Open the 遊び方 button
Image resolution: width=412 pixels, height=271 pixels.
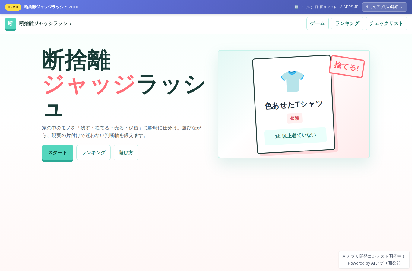[x=126, y=153]
